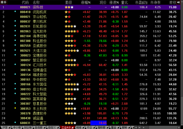Click the cyan diamond marker beside 300166 东方国信

[15, 84]
